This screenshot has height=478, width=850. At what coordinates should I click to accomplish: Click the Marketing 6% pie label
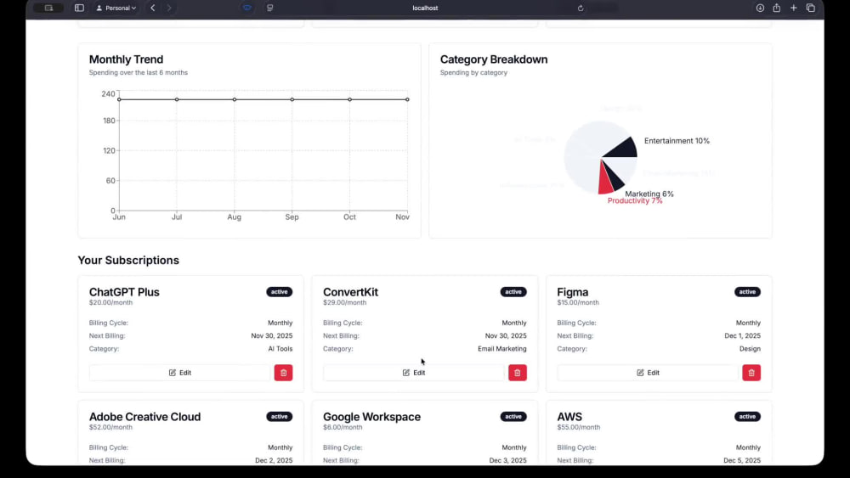pyautogui.click(x=649, y=194)
